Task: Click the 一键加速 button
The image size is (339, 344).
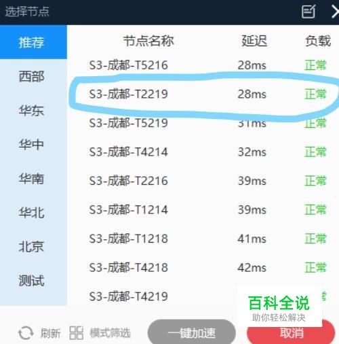Action: click(x=192, y=332)
